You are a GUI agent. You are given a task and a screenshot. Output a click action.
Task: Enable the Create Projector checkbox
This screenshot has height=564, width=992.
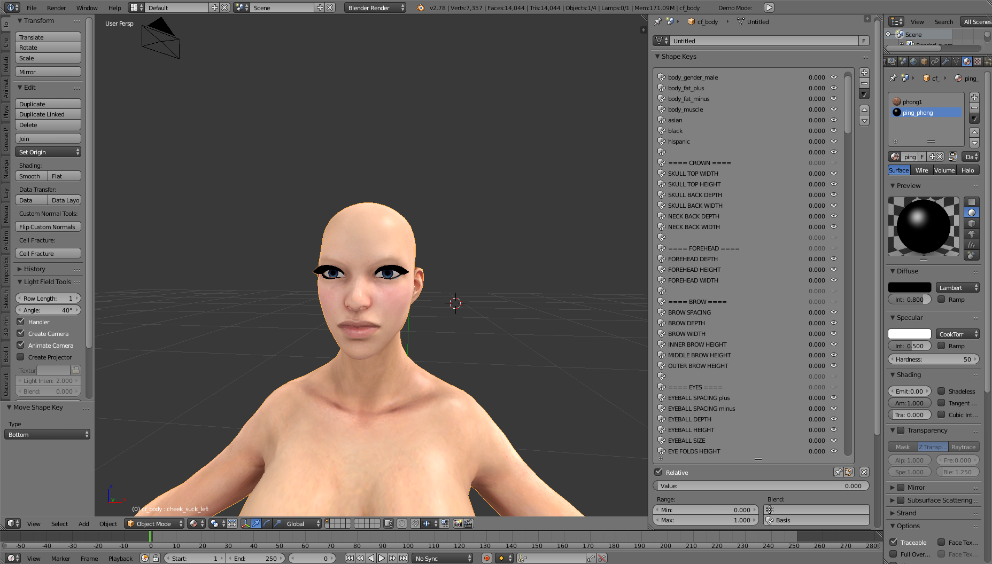pos(21,357)
